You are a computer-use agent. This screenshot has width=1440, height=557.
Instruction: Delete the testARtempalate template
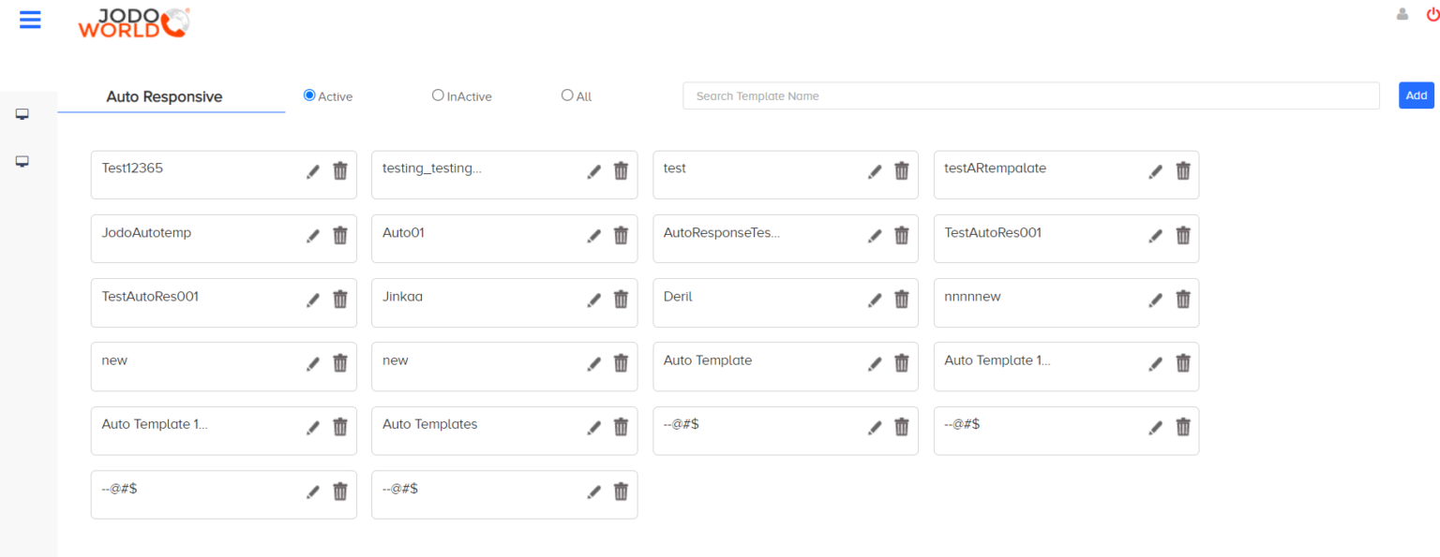[x=1182, y=171]
